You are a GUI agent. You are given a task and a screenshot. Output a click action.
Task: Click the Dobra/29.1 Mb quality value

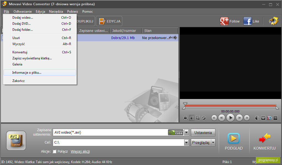pyautogui.click(x=123, y=38)
